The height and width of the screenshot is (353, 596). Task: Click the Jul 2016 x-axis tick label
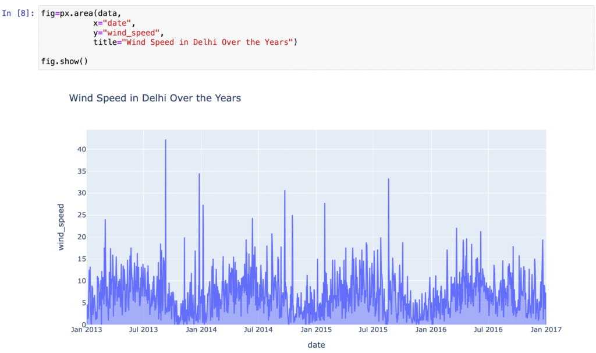(x=488, y=330)
